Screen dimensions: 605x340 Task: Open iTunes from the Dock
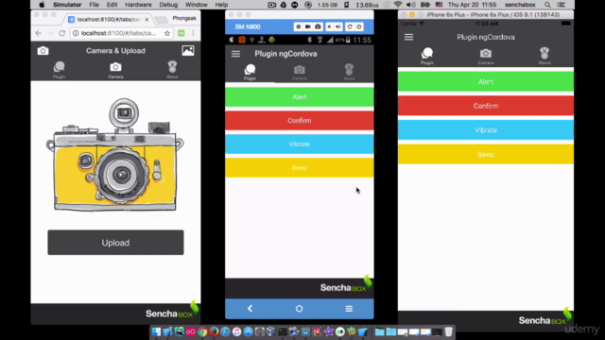(x=236, y=331)
